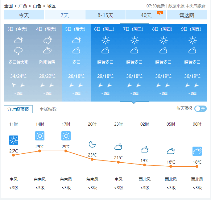Screen dimensions: 211x200
Task: Open the 8-15天 forecast tab
Action: [x=105, y=15]
